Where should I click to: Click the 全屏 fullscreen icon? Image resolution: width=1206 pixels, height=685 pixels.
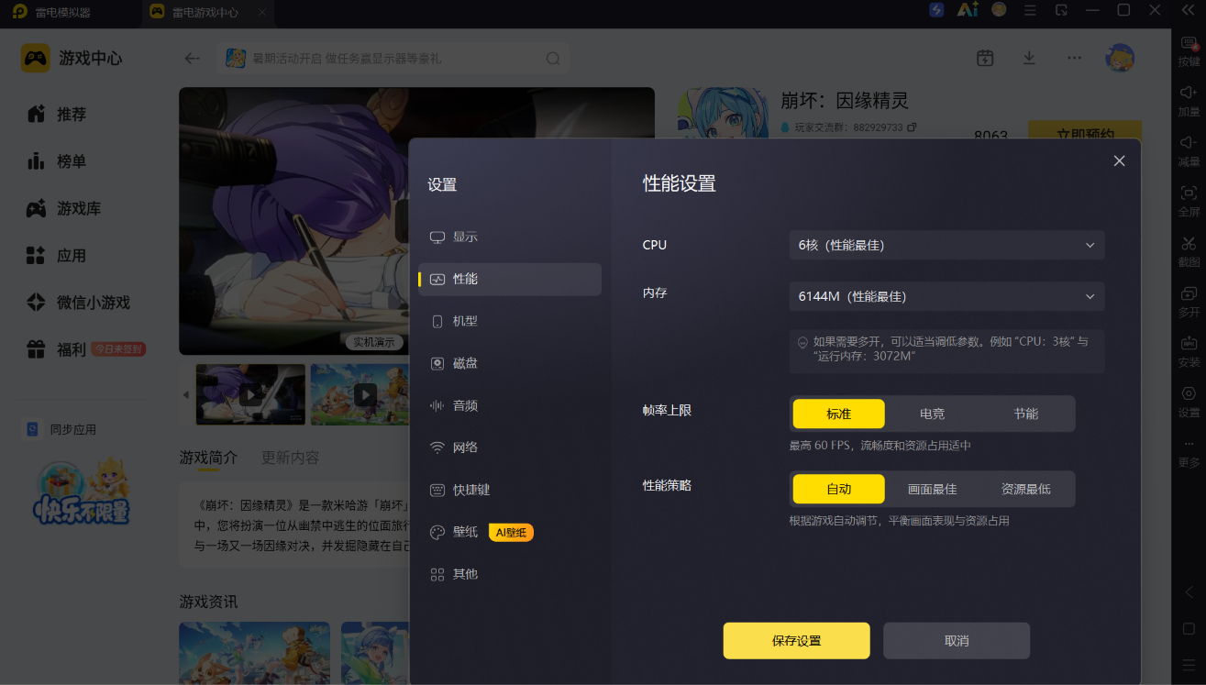click(x=1189, y=200)
